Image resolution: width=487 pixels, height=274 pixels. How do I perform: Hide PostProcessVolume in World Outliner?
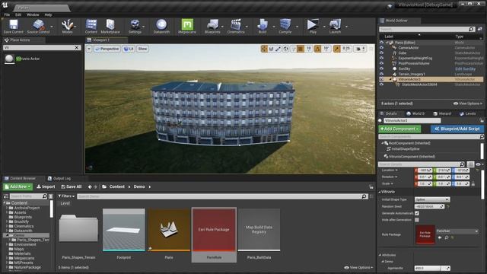click(381, 63)
